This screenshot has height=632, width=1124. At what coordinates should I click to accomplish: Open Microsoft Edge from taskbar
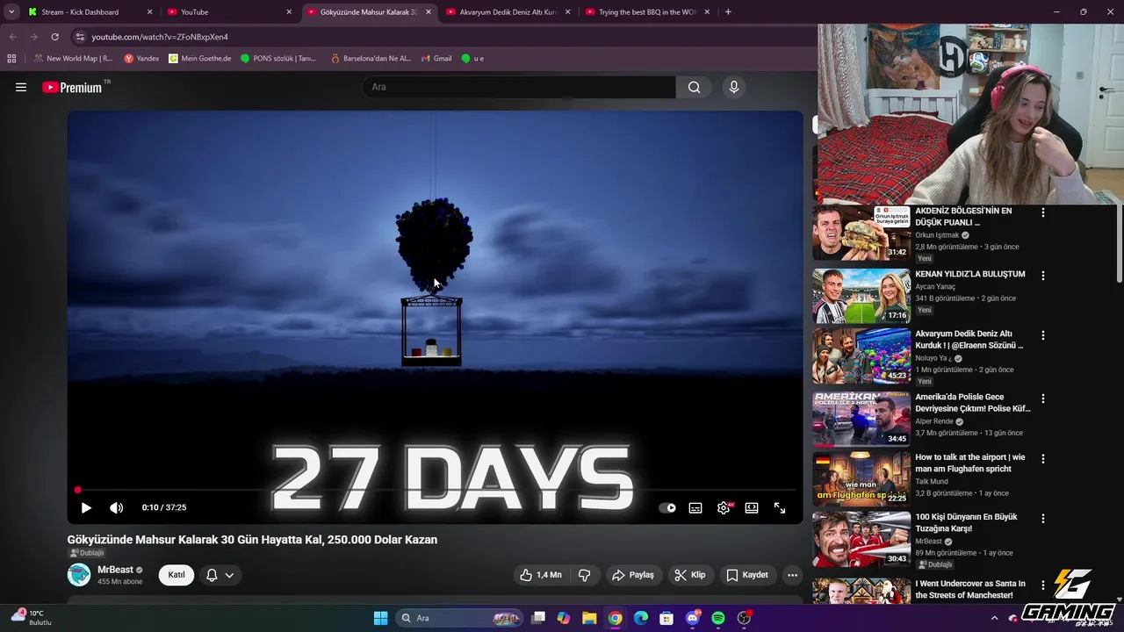coord(641,618)
